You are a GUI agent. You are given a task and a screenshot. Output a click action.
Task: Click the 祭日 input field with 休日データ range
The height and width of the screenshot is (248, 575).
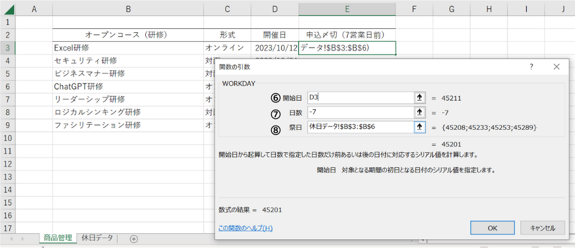pos(360,127)
